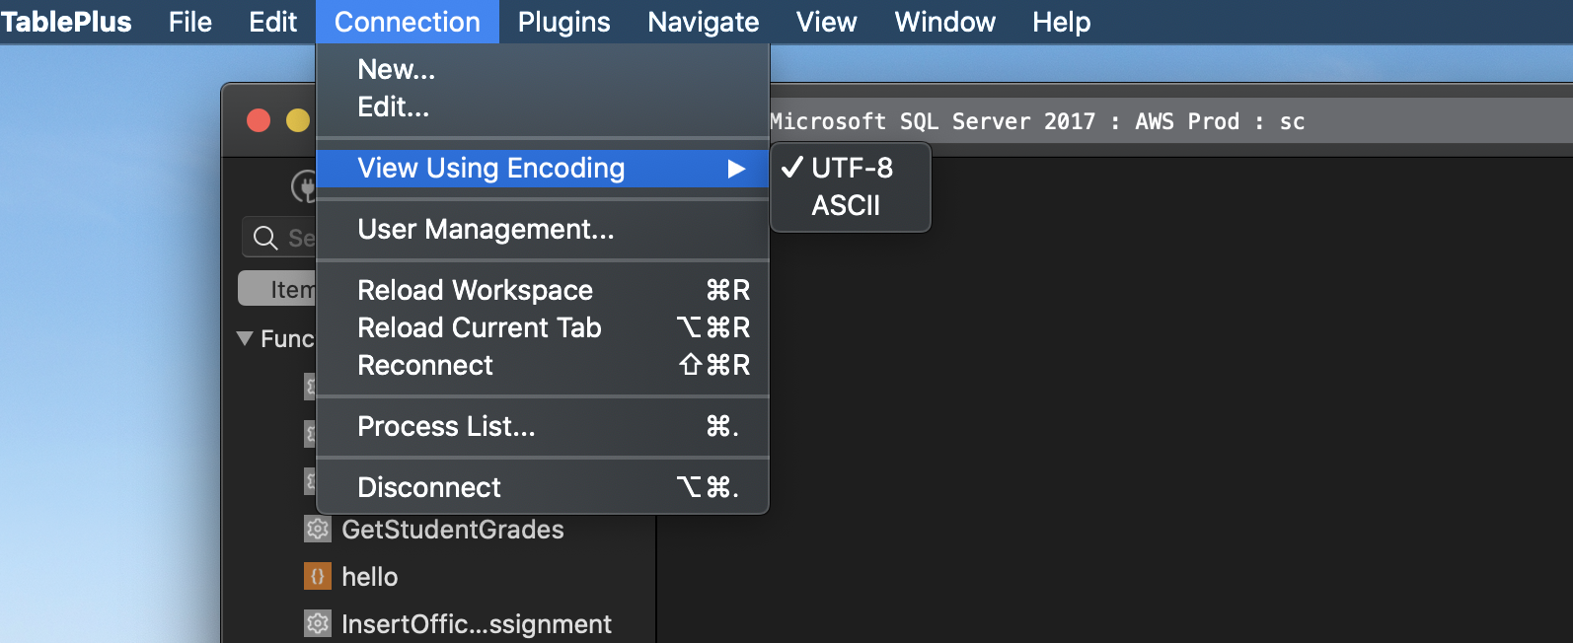Select Process List in the Connection menu
This screenshot has height=643, width=1573.
click(446, 426)
